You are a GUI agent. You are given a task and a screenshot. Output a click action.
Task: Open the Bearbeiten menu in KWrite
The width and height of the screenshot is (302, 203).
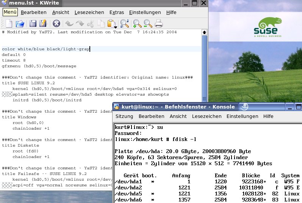34,12
